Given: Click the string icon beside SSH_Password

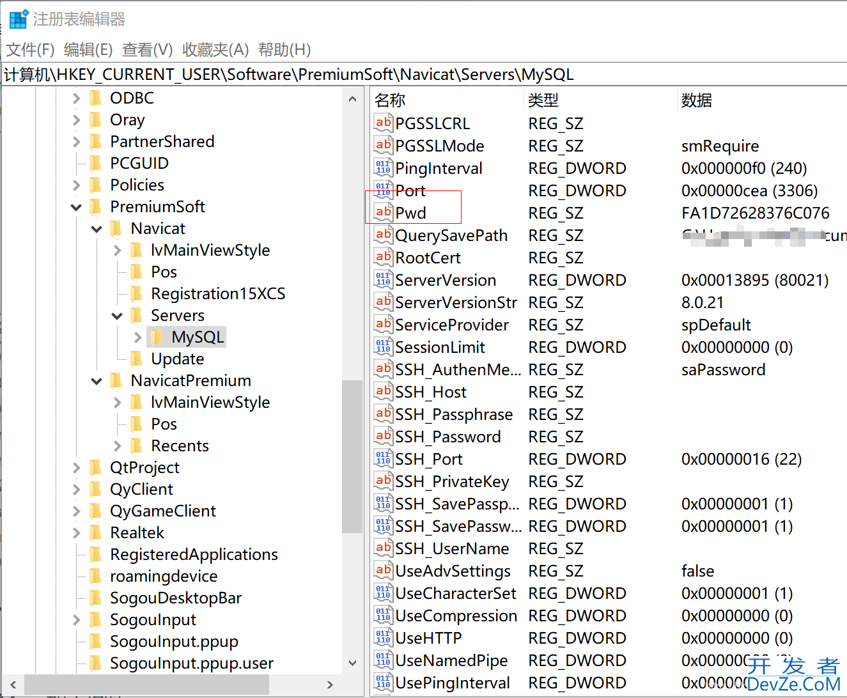Looking at the screenshot, I should click(x=383, y=436).
